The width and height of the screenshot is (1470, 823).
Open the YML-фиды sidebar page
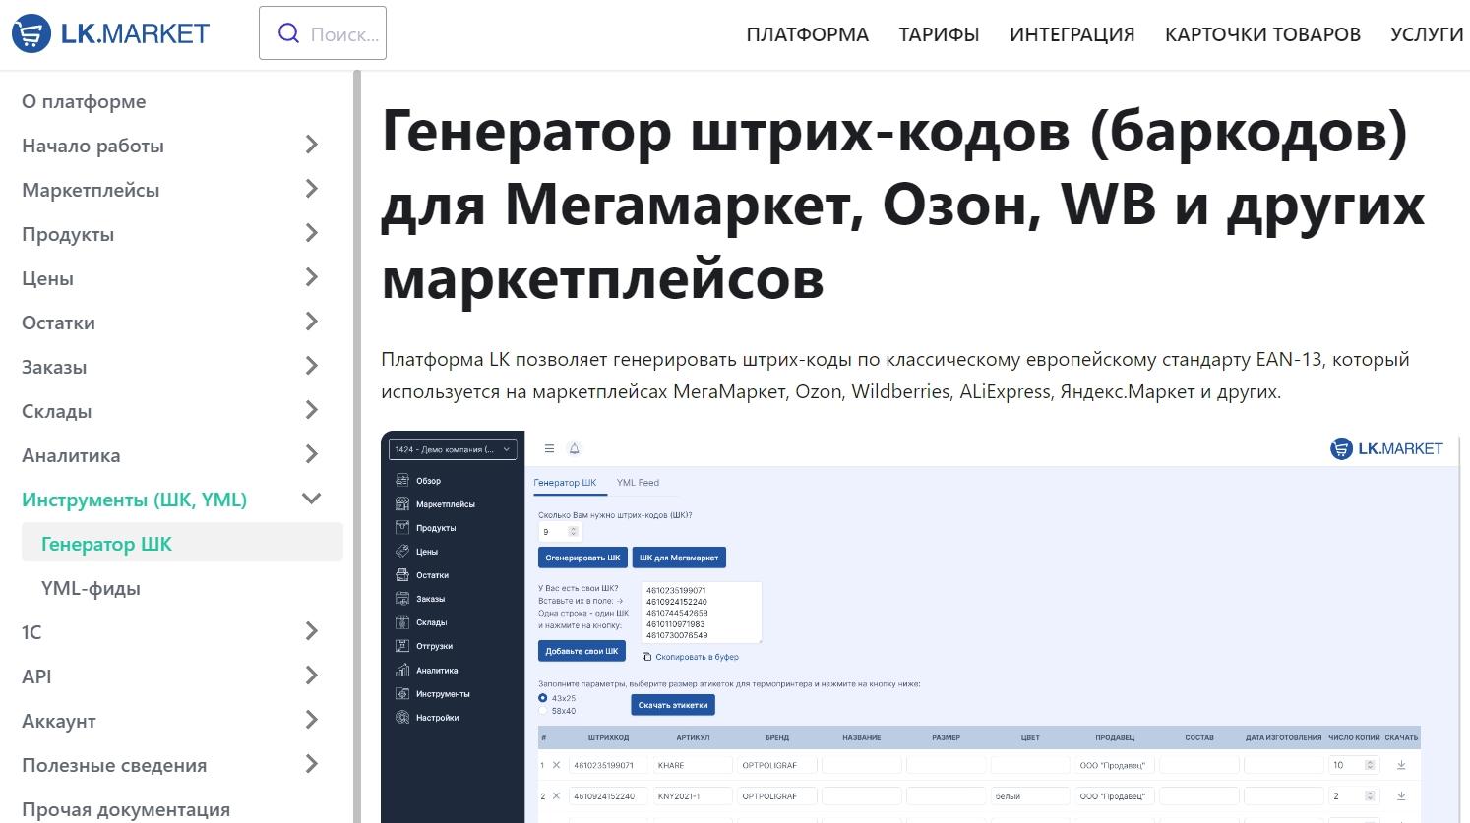[x=91, y=588]
